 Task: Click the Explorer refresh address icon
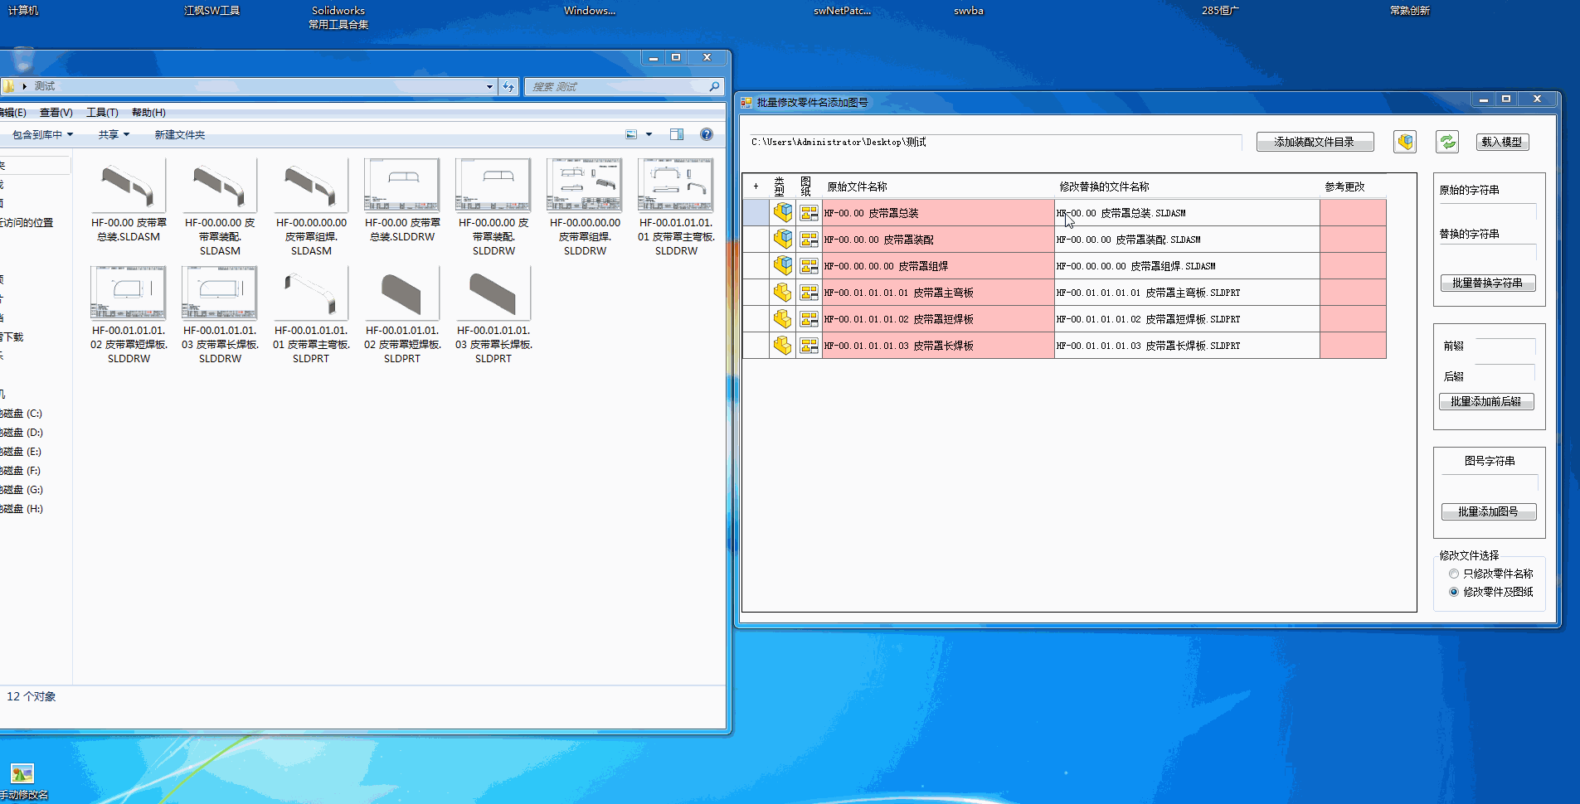point(508,86)
